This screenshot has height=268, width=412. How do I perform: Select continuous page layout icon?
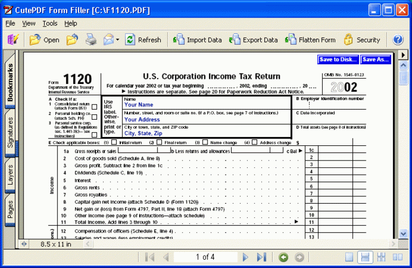click(365, 257)
